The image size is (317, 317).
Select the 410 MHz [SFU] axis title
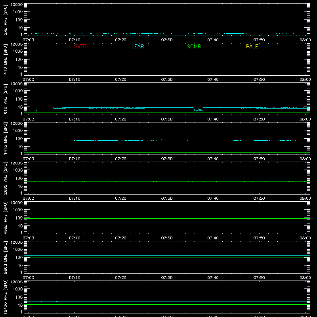(6, 59)
